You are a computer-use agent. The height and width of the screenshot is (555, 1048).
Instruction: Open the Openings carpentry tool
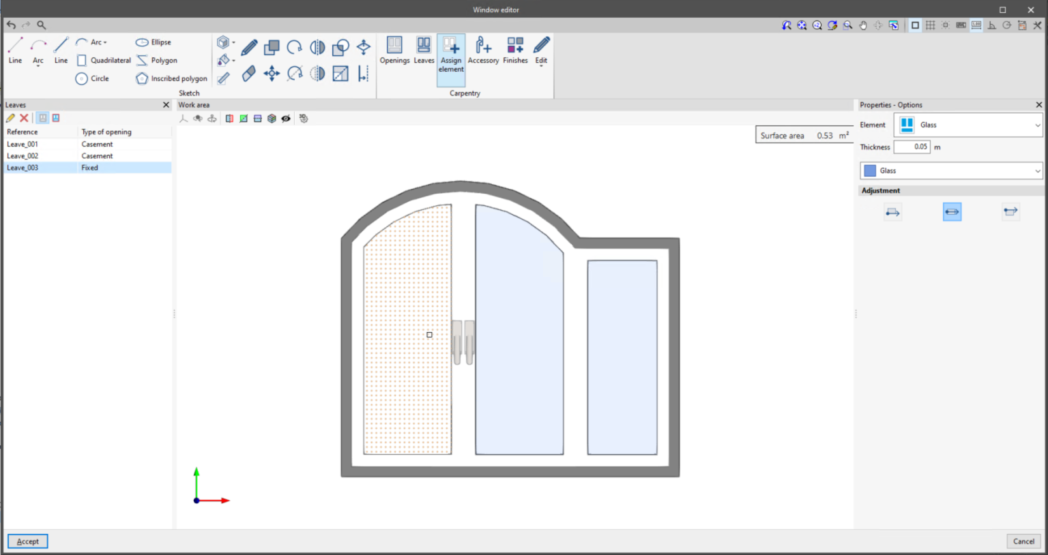tap(394, 50)
